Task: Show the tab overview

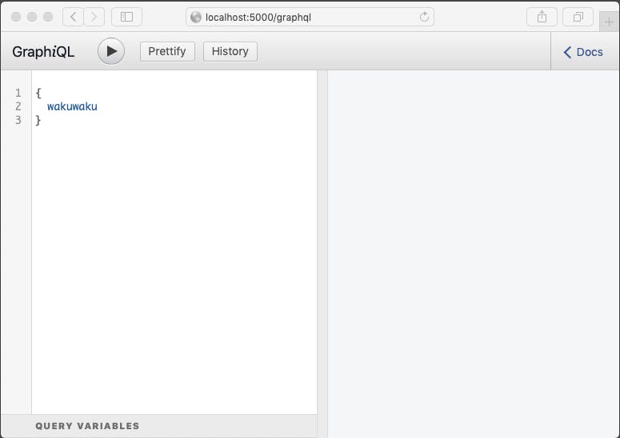Action: coord(578,17)
